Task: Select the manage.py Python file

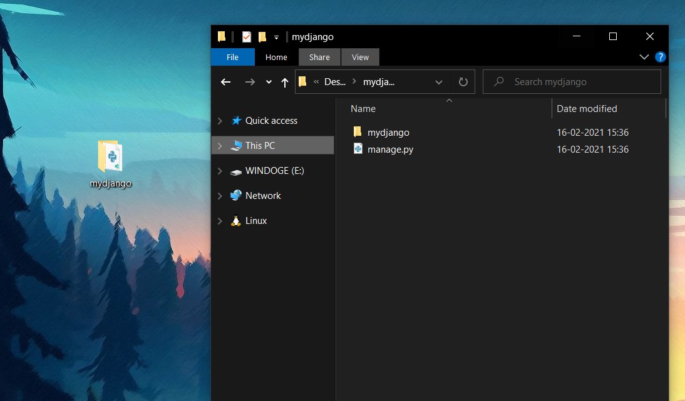Action: pyautogui.click(x=390, y=149)
